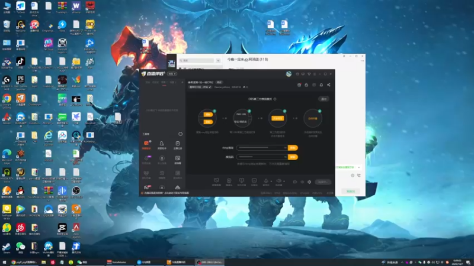Open the share icon at room header

[x=329, y=85]
